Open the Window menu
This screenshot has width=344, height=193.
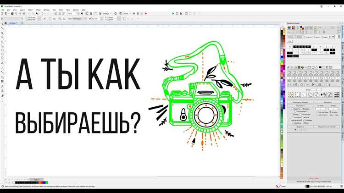point(76,10)
